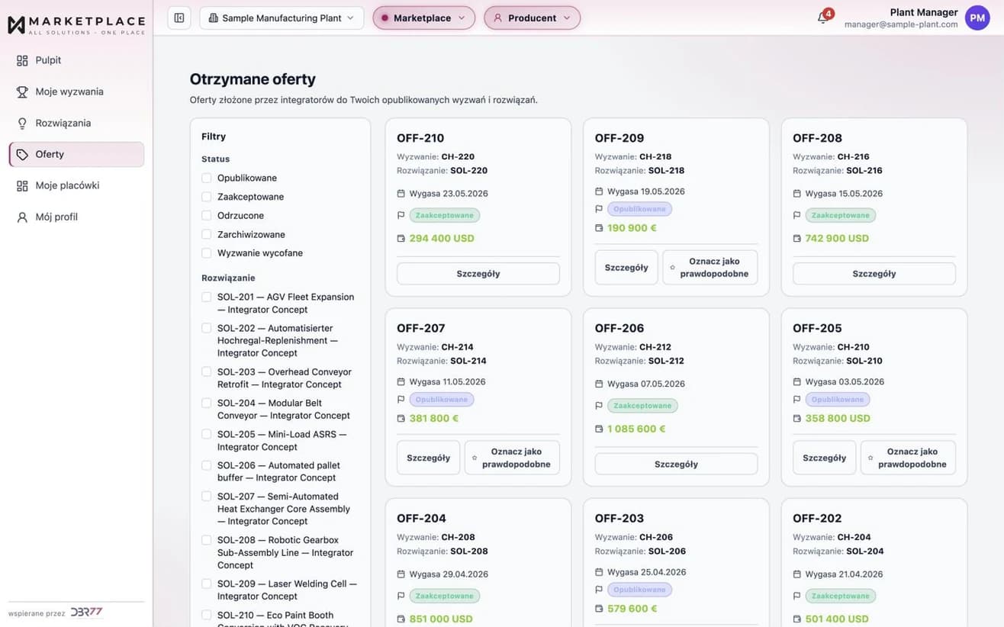Enable the Opublikowane status filter
This screenshot has height=627, width=1004.
click(x=207, y=178)
